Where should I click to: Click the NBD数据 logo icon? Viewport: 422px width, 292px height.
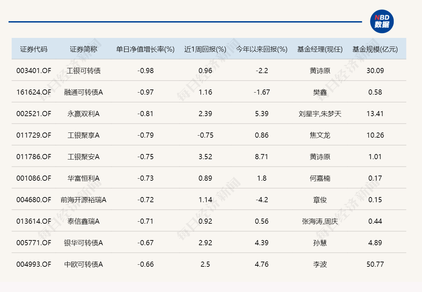pos(382,21)
